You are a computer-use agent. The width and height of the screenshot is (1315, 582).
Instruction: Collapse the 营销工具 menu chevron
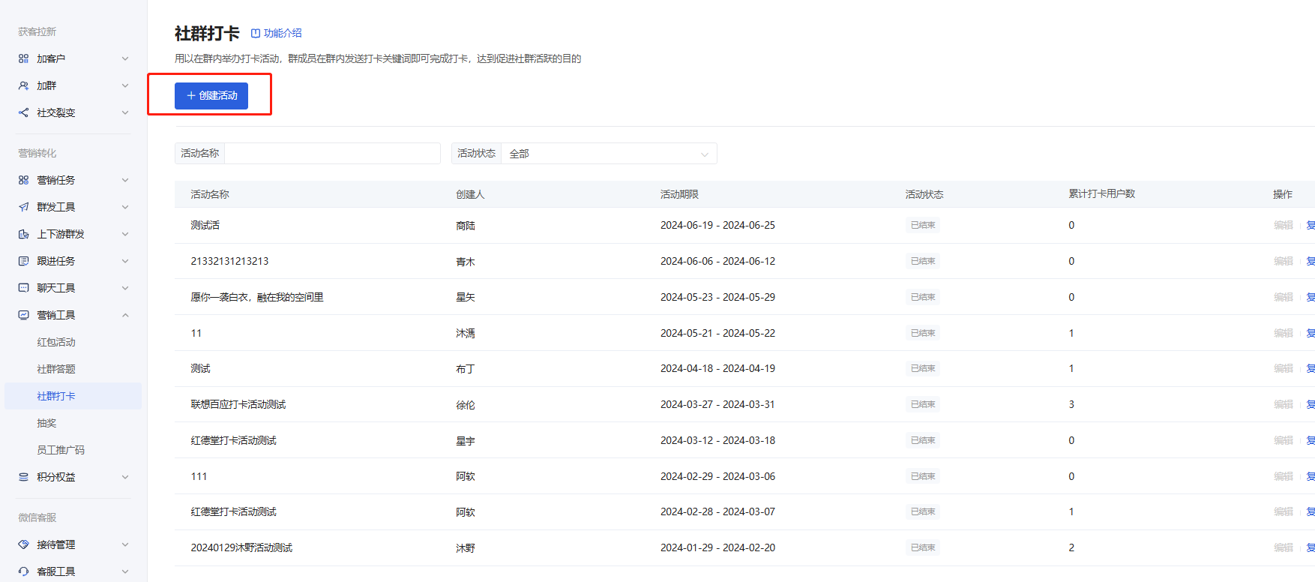pyautogui.click(x=125, y=315)
